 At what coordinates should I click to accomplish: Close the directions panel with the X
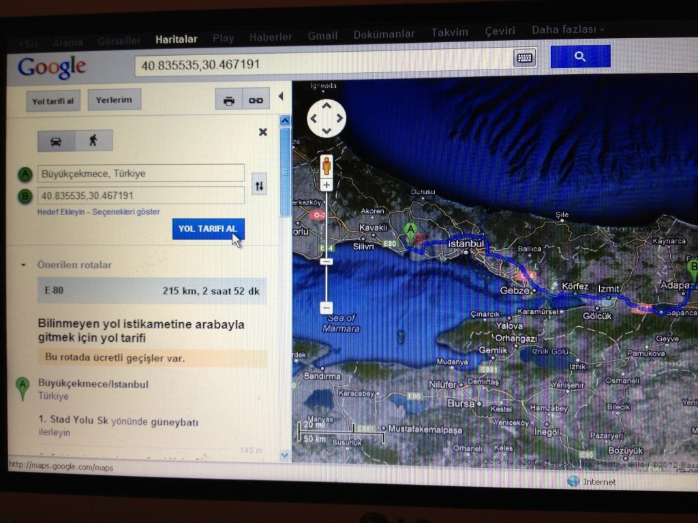coord(263,132)
